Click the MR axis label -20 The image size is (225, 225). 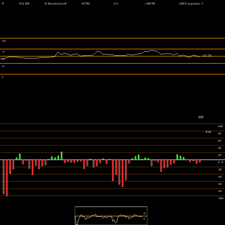pyautogui.click(x=220, y=170)
